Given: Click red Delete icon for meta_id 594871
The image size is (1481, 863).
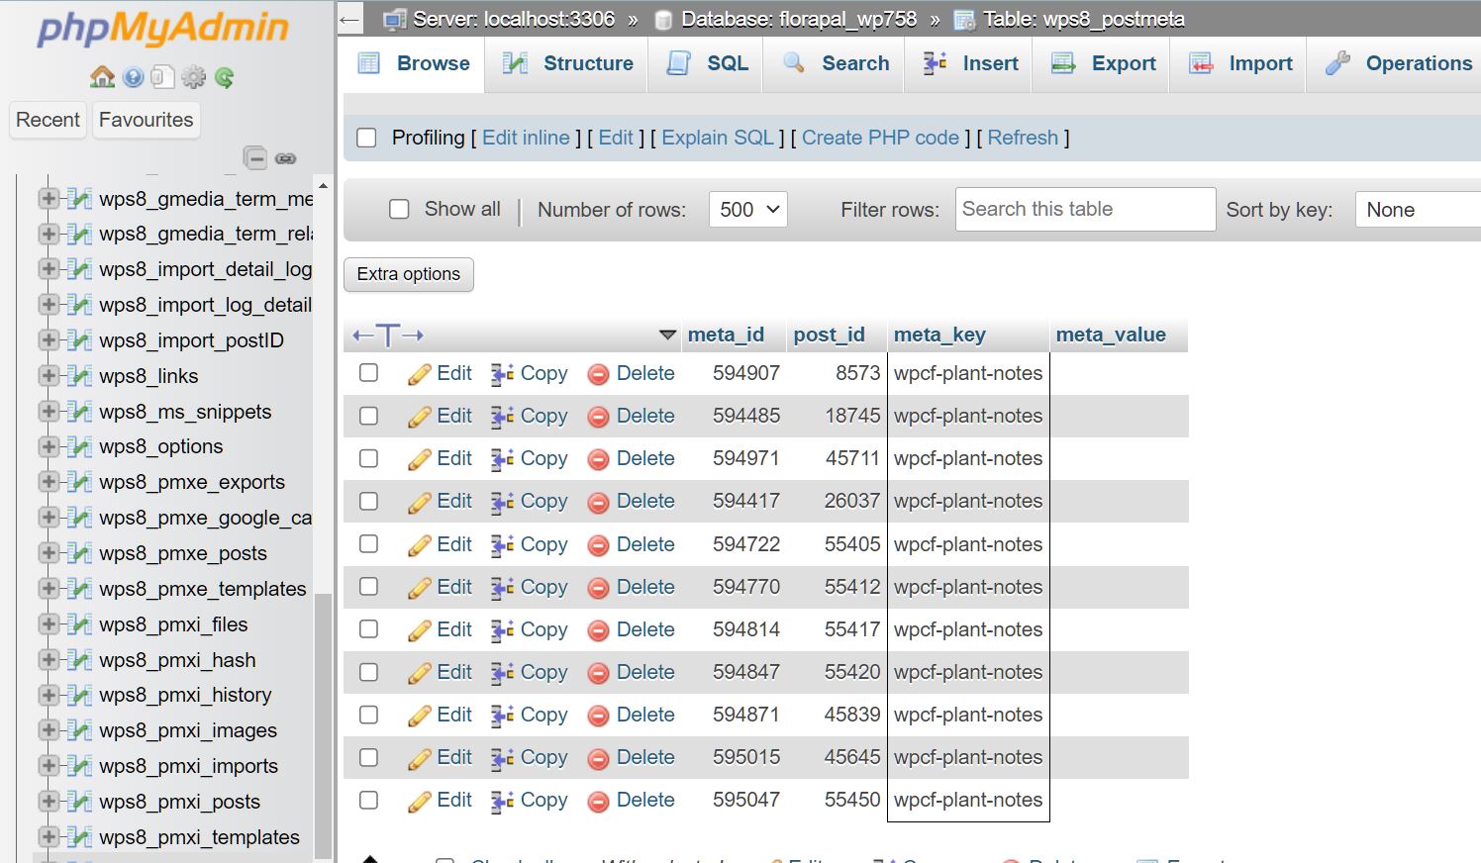Looking at the screenshot, I should point(598,716).
